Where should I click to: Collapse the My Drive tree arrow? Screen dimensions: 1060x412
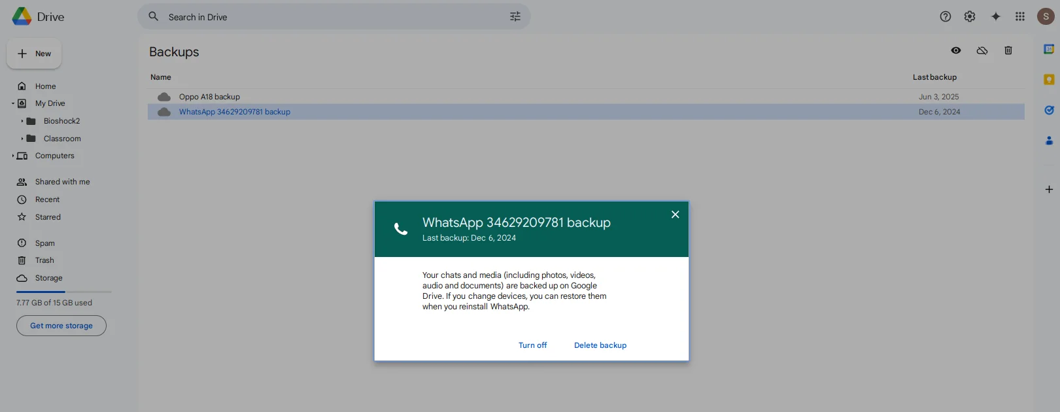click(12, 103)
